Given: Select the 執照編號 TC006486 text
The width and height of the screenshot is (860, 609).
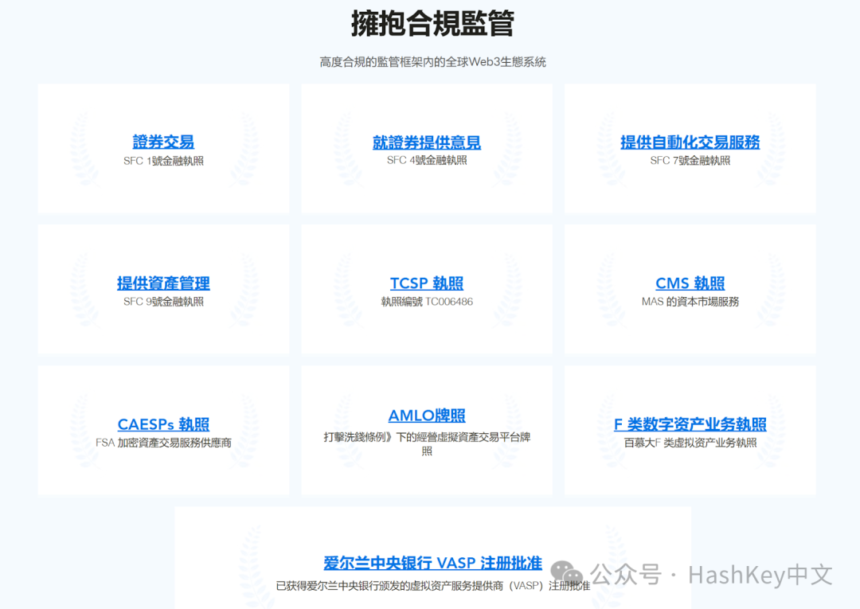Looking at the screenshot, I should pyautogui.click(x=427, y=302).
